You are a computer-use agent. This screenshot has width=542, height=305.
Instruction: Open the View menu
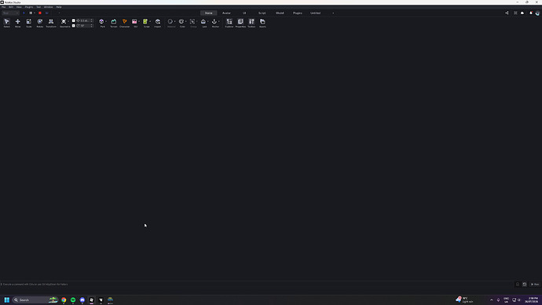coord(19,7)
